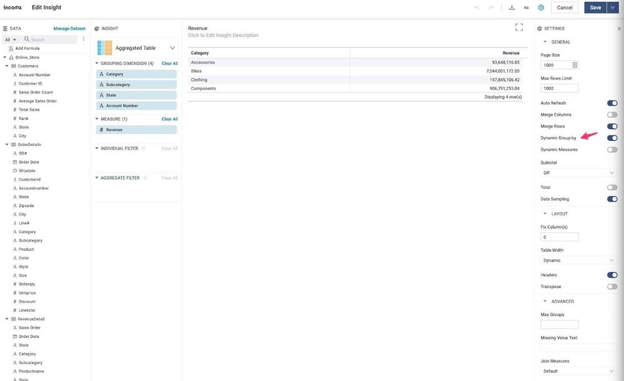The width and height of the screenshot is (624, 381).
Task: Click the Manage Dataset link
Action: point(69,29)
